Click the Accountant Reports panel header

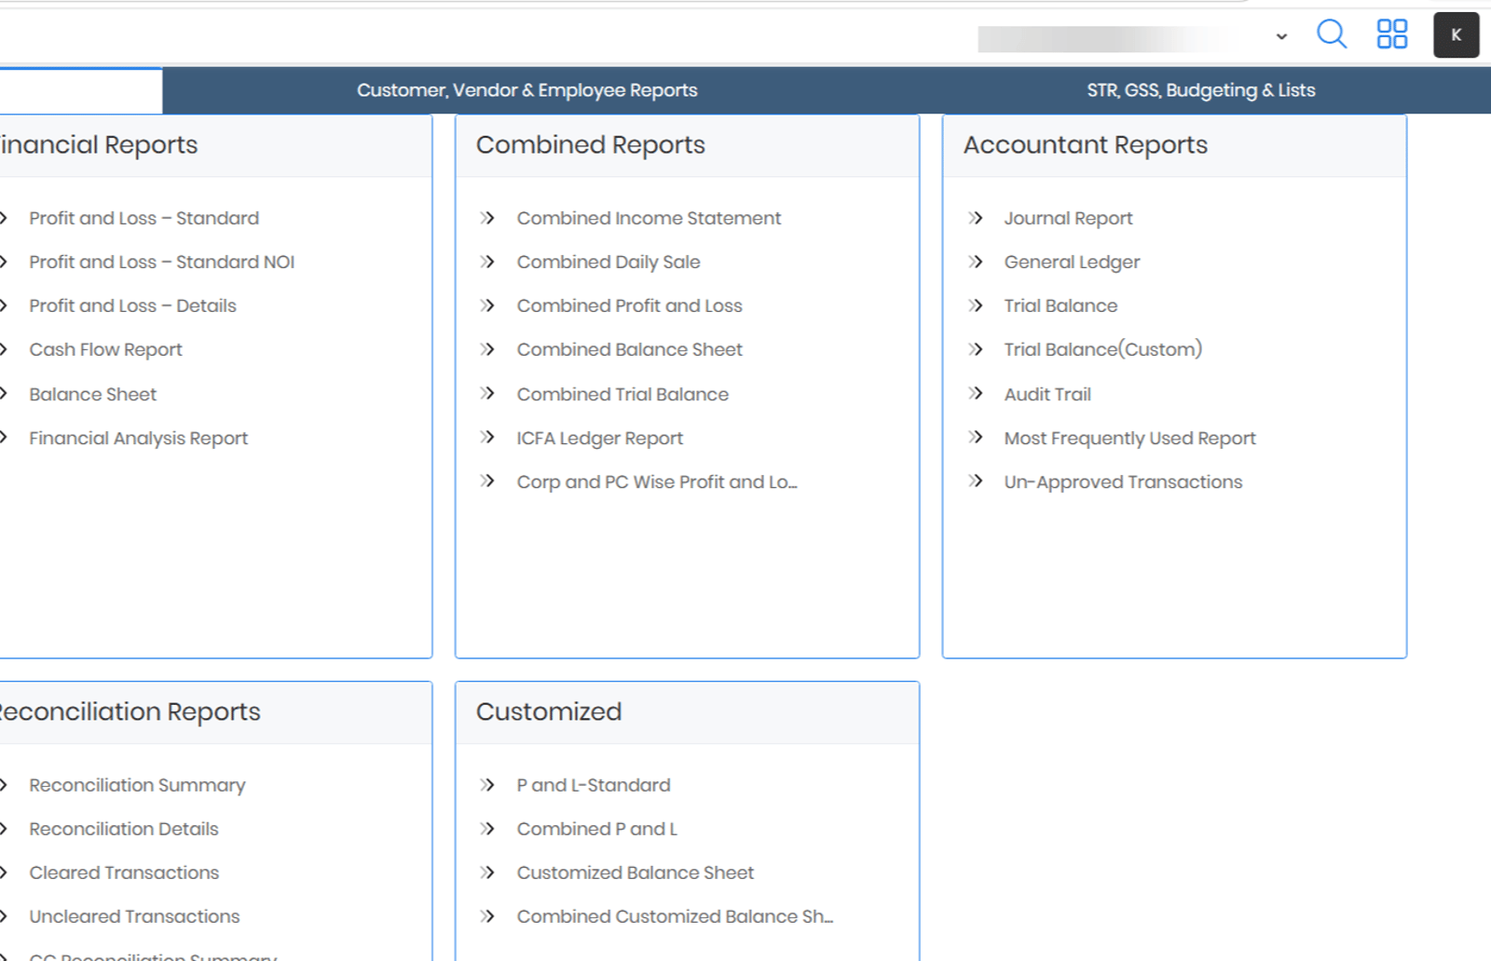[x=1174, y=145]
